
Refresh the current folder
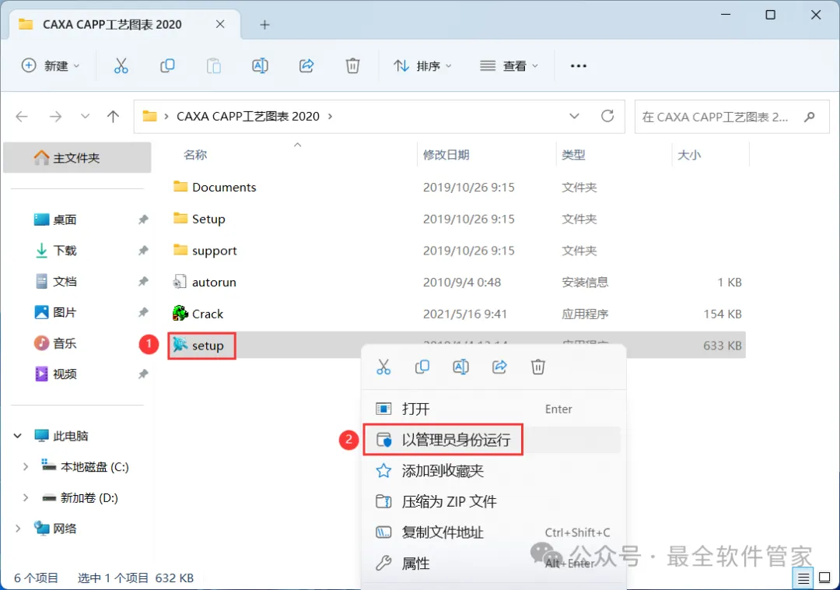point(607,116)
